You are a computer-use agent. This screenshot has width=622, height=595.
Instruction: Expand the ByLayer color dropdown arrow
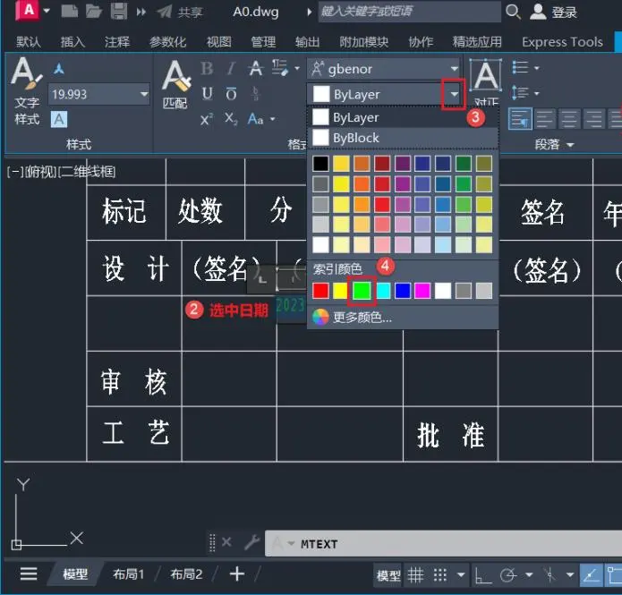coord(454,95)
